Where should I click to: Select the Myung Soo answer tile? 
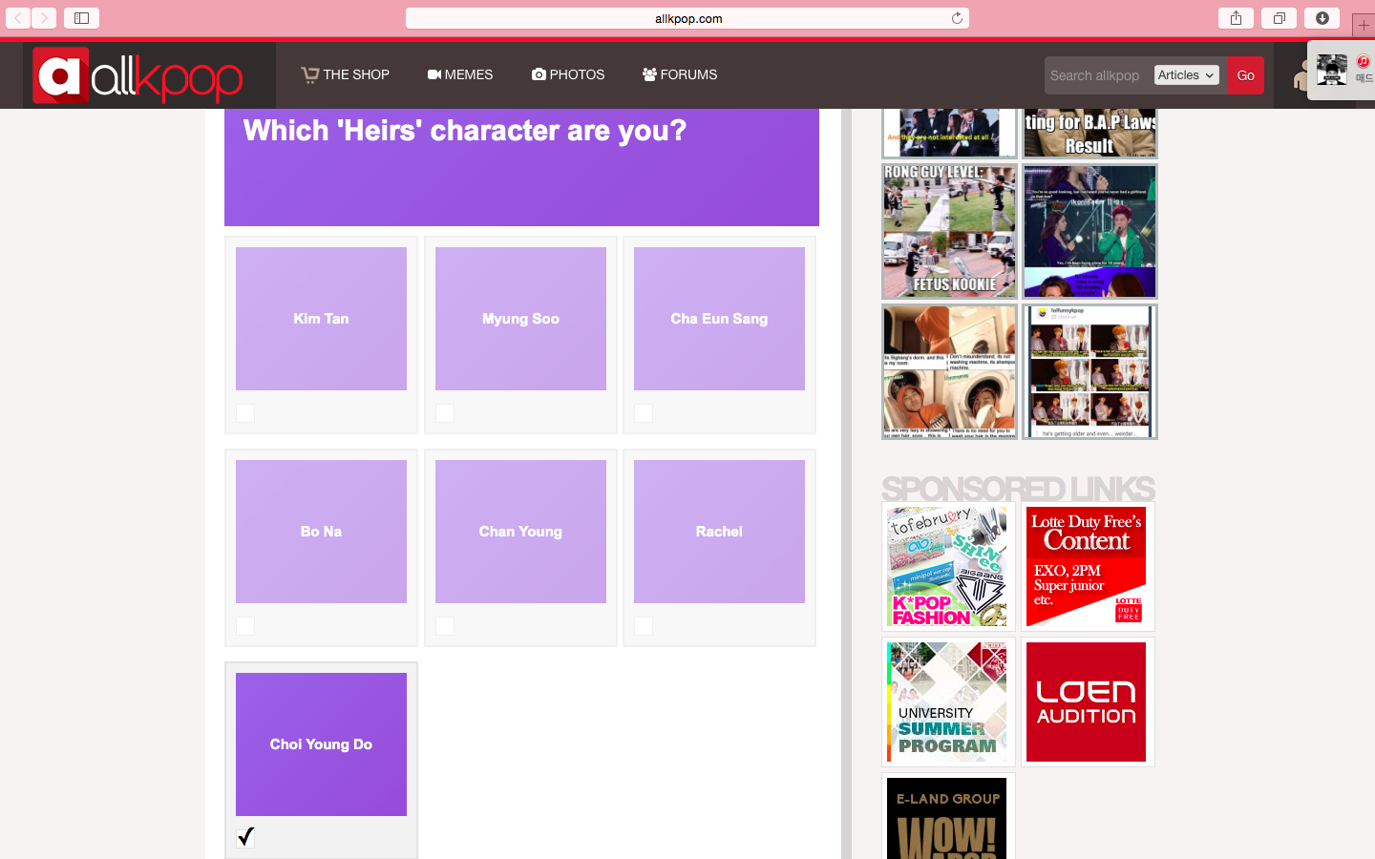click(x=520, y=319)
